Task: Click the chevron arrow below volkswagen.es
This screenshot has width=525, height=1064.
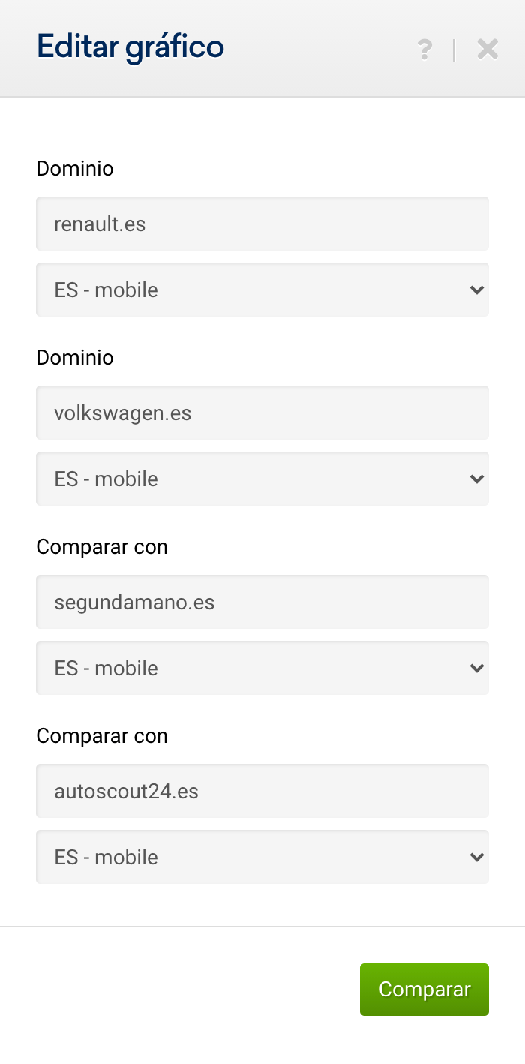Action: 476,479
